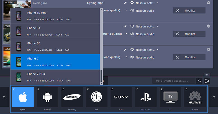
Task: Click Nessun audio in second row
Action: [x=145, y=34]
